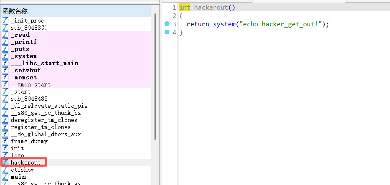Viewport: 390px width, 185px height.
Task: Click the function icon beside _init_proc
Action: (x=5, y=20)
